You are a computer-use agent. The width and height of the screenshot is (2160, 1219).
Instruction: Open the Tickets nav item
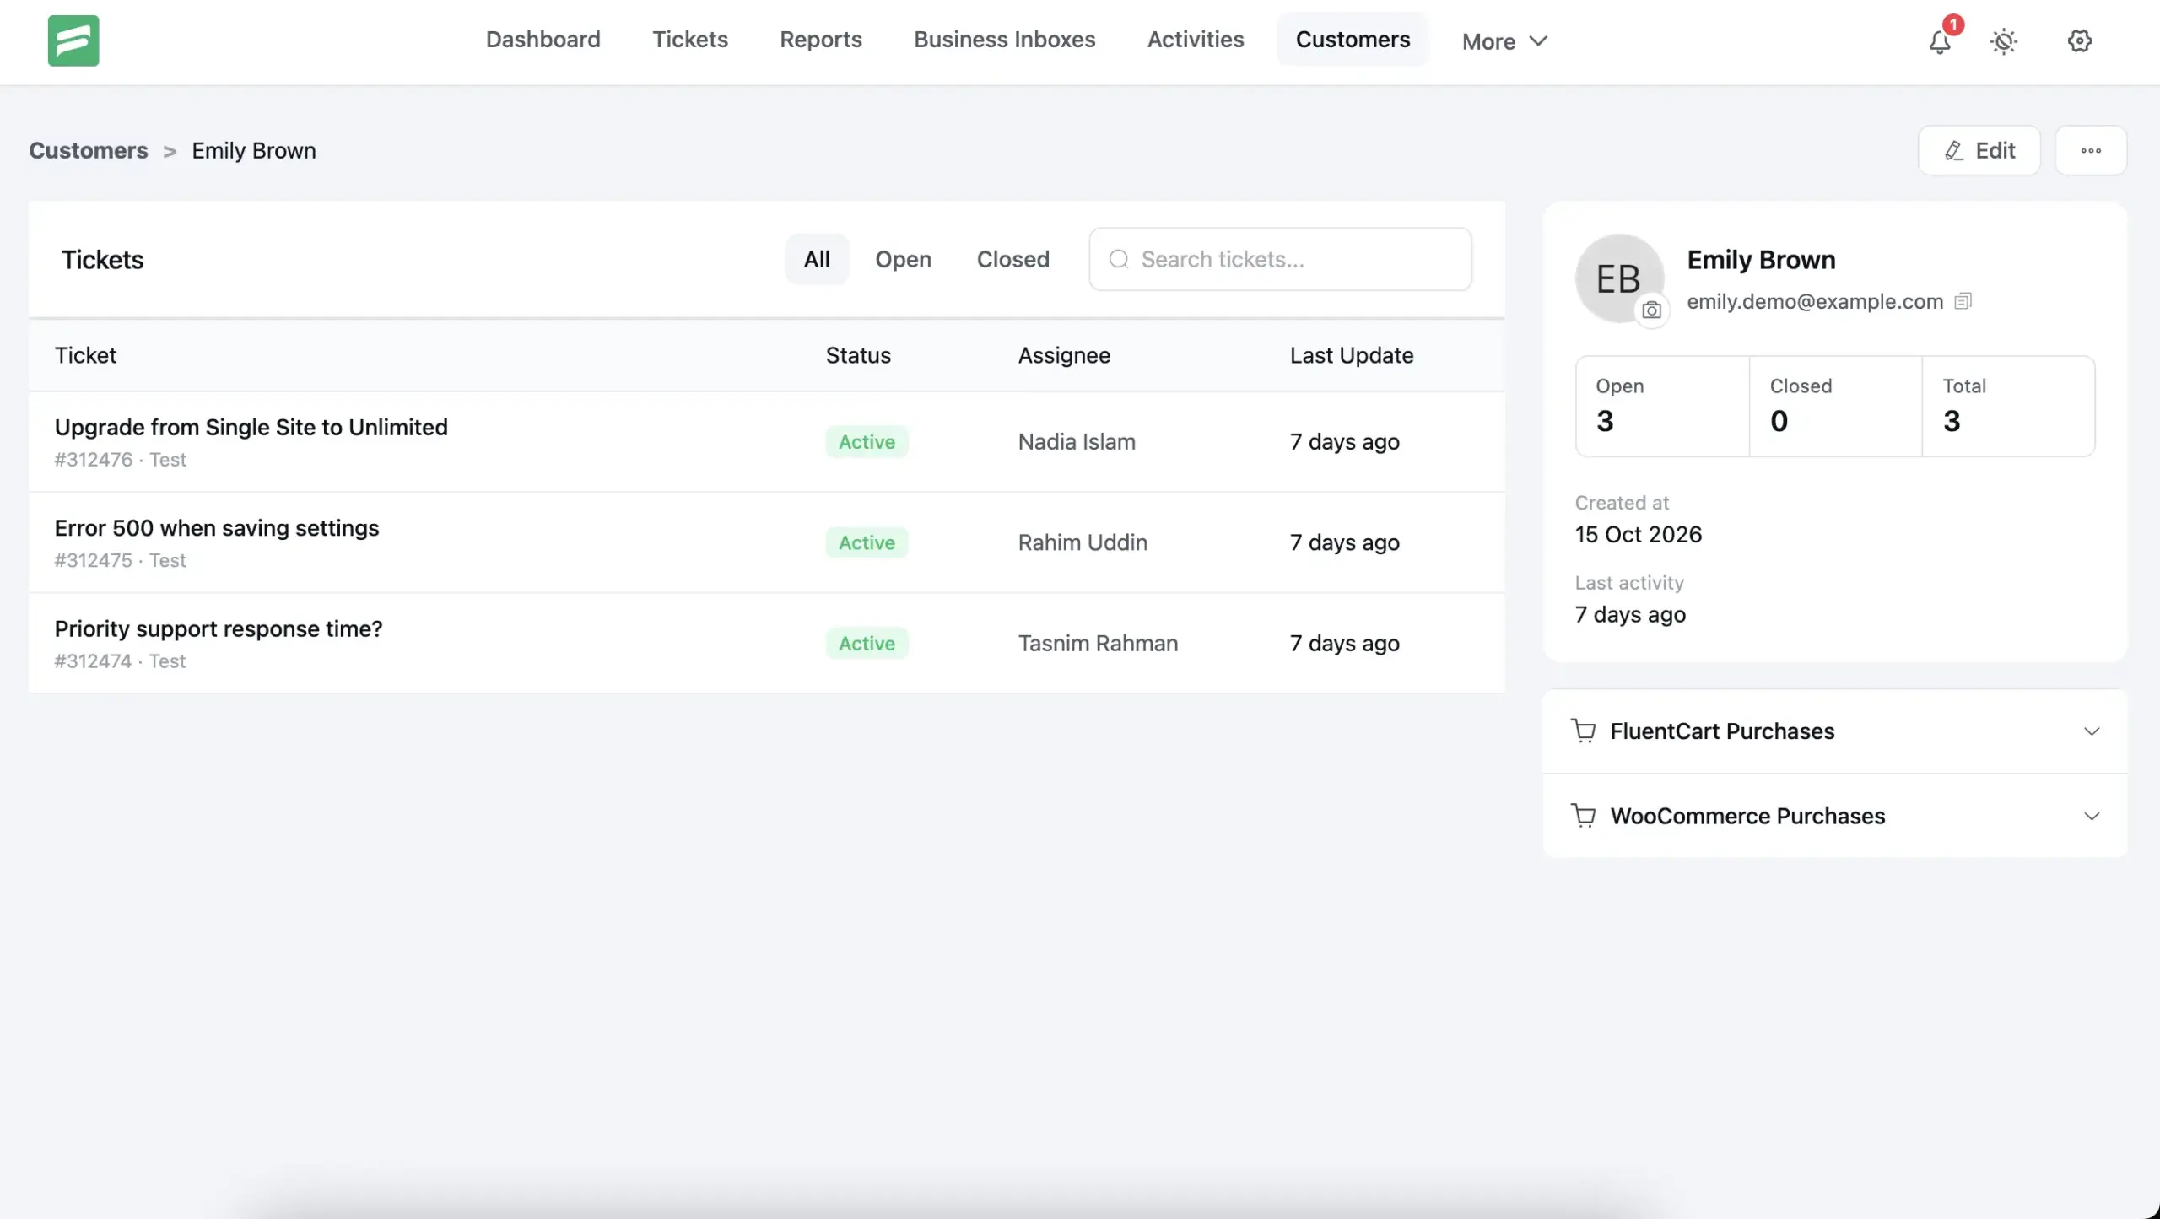click(x=689, y=40)
